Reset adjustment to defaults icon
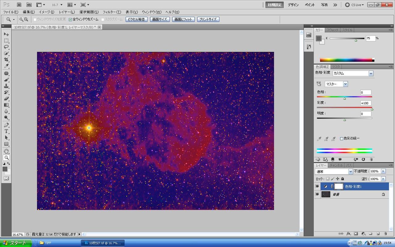 coord(364,159)
